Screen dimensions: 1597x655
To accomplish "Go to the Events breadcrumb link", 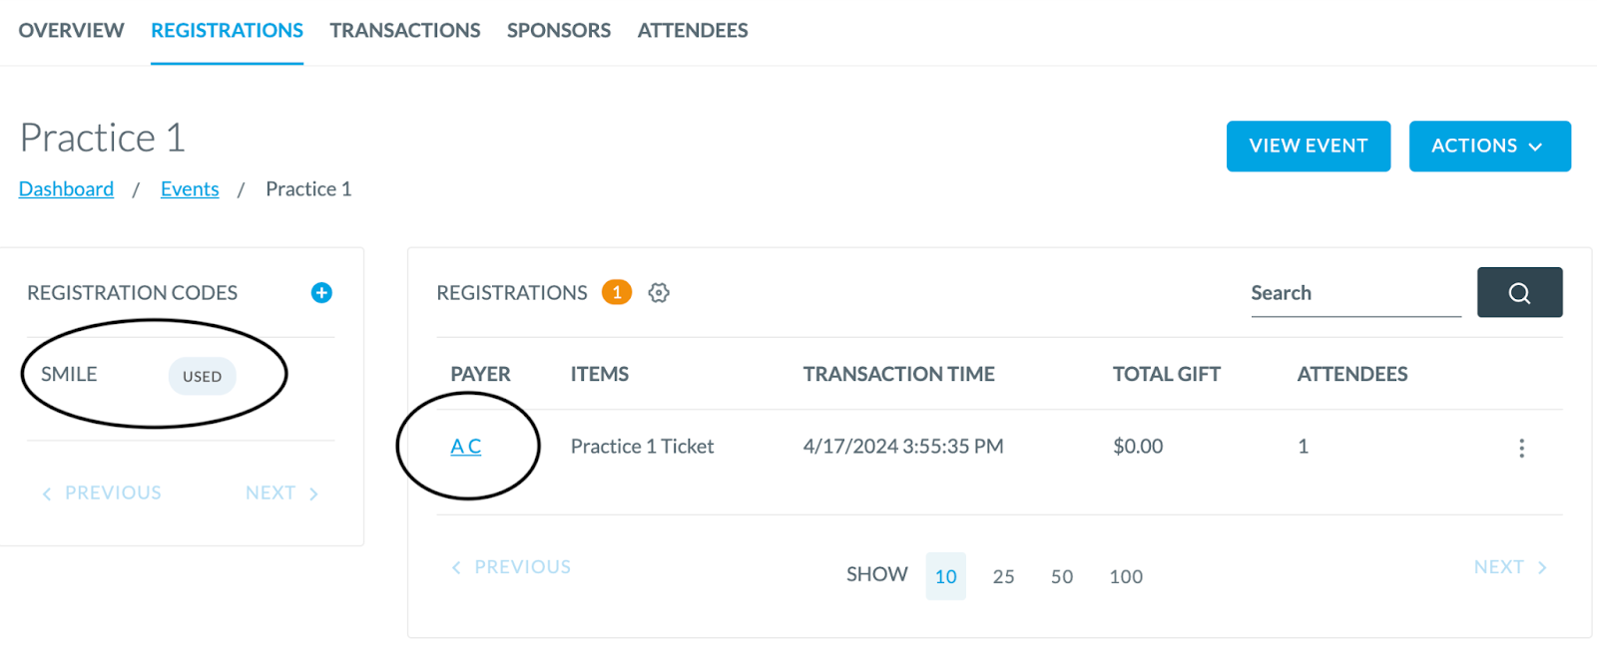I will click(190, 189).
